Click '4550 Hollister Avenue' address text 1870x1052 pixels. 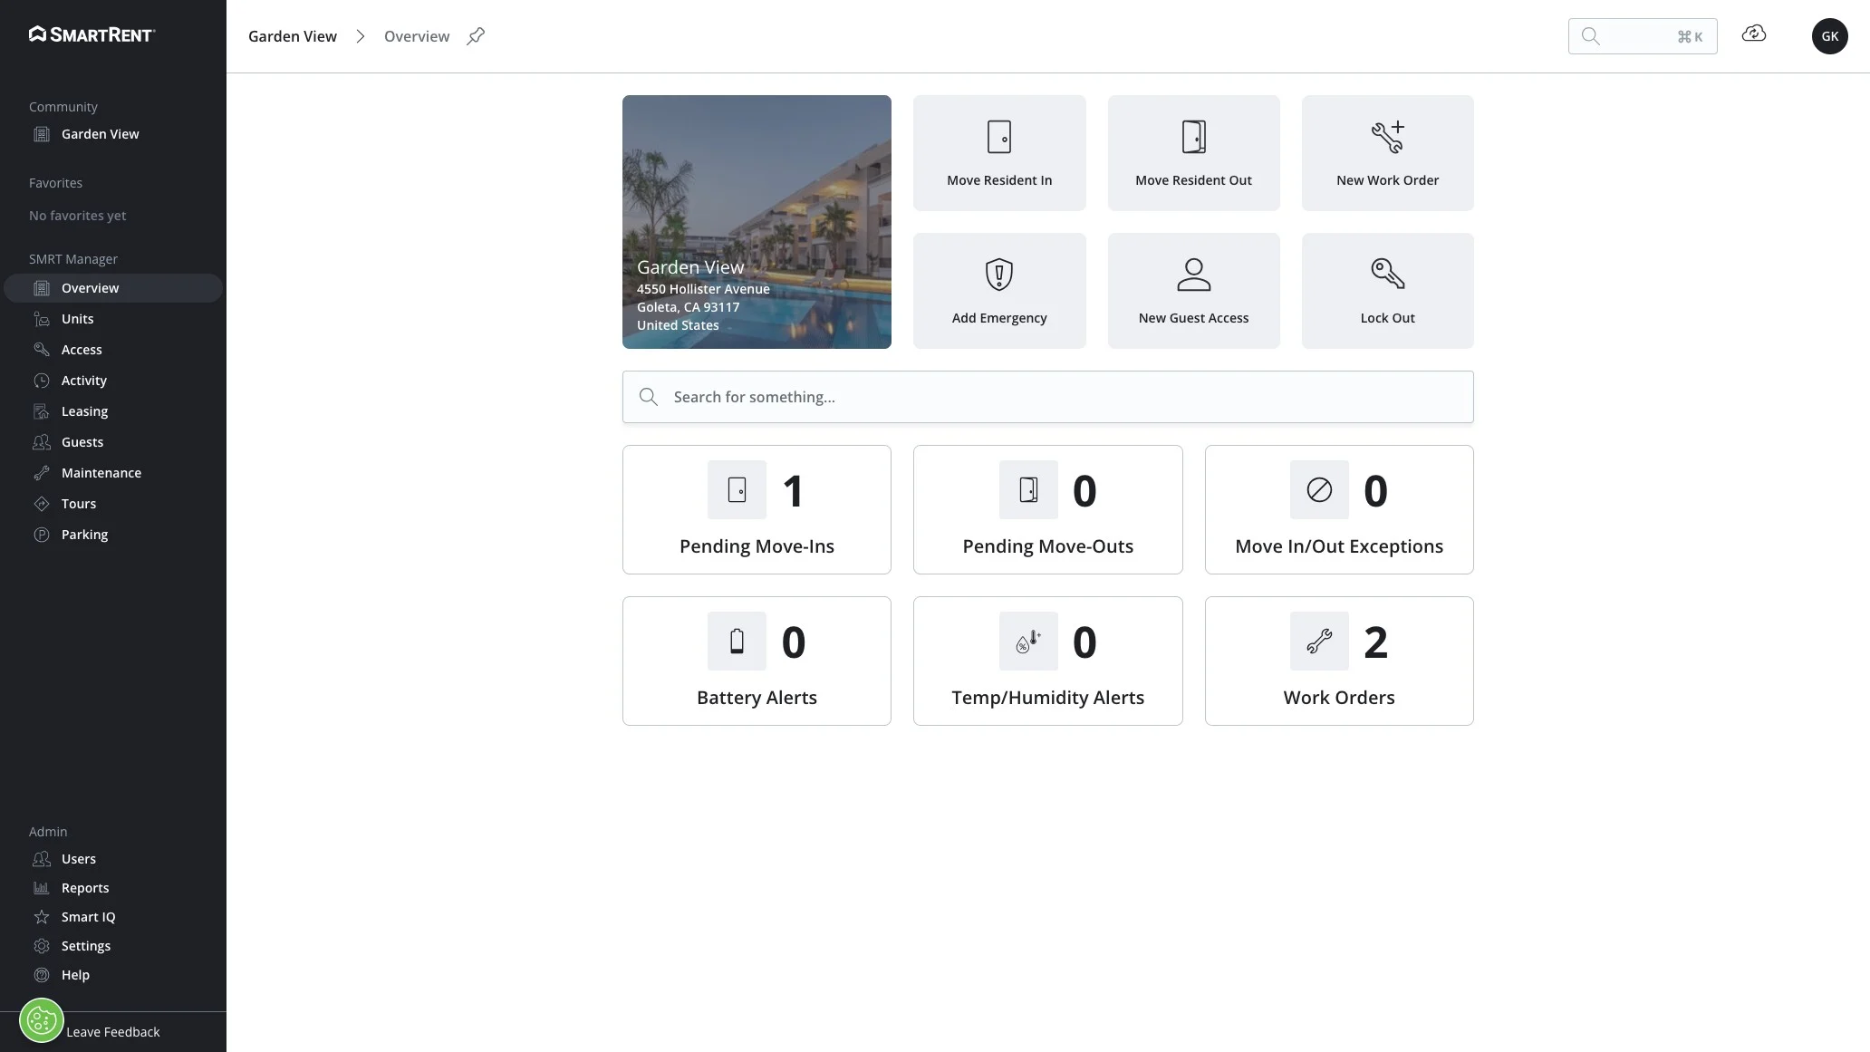point(703,289)
